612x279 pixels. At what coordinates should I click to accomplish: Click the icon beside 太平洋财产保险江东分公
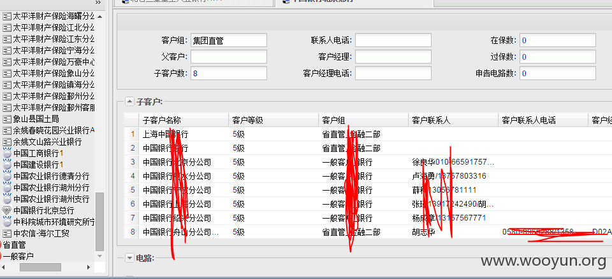pos(6,39)
